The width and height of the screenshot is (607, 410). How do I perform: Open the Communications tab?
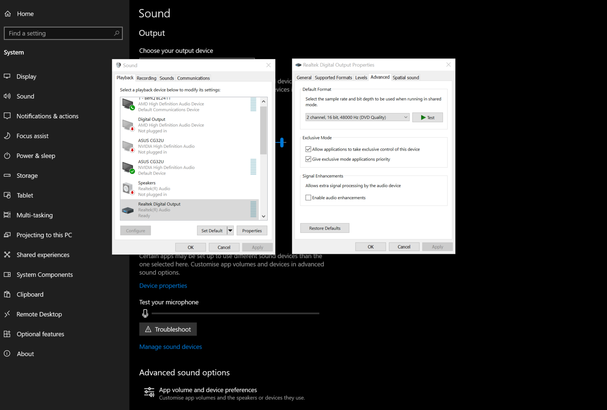193,78
